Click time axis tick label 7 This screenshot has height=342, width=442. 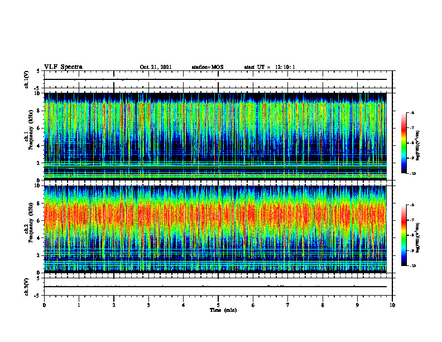(288, 305)
